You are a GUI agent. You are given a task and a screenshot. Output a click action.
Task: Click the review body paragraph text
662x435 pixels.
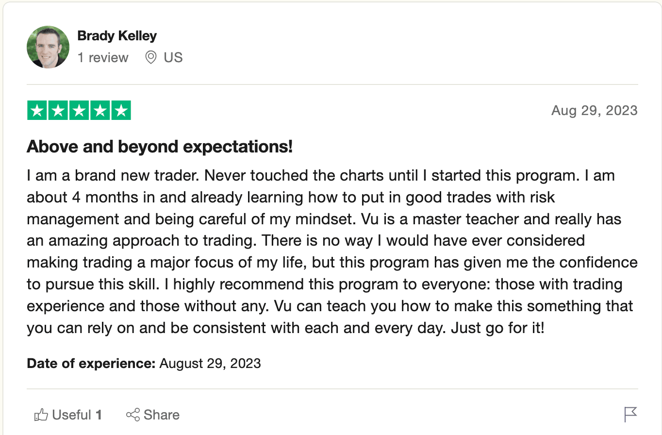pos(332,251)
